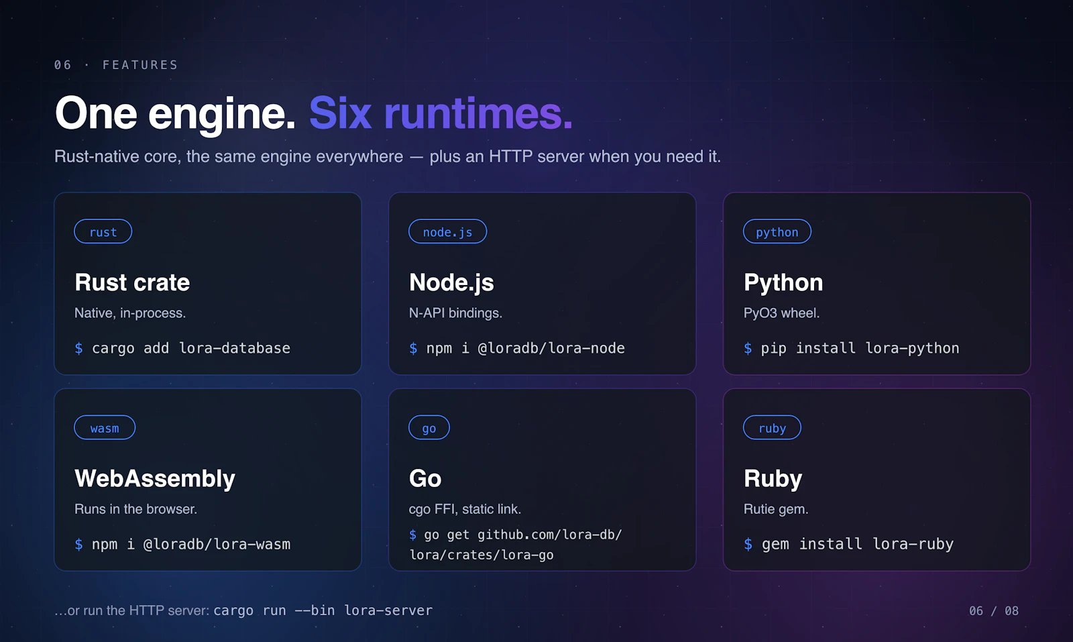Click 'cgo FFI, static link.' description
The image size is (1073, 642).
point(465,509)
